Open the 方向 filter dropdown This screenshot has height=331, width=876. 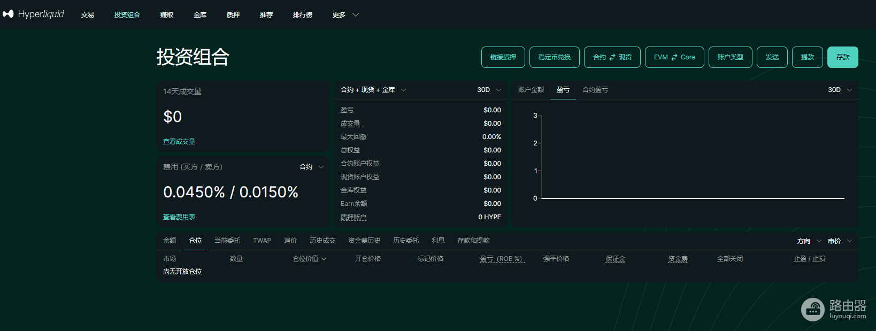pos(809,241)
